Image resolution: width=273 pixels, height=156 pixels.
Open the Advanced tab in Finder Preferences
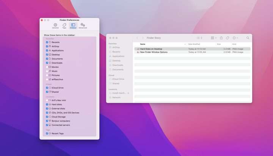[x=83, y=26]
